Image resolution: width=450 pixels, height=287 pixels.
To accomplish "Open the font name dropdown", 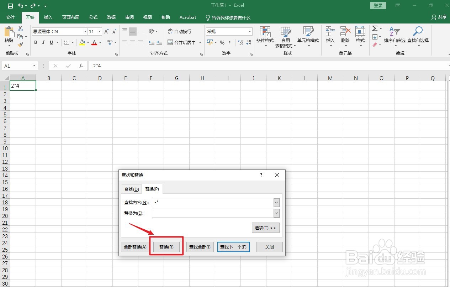I will [85, 32].
